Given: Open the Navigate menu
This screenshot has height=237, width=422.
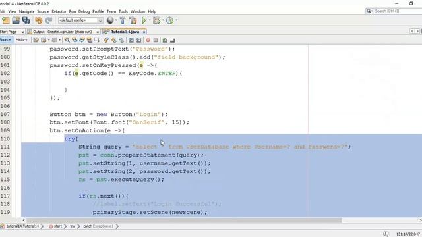Looking at the screenshot, I should tap(26, 11).
